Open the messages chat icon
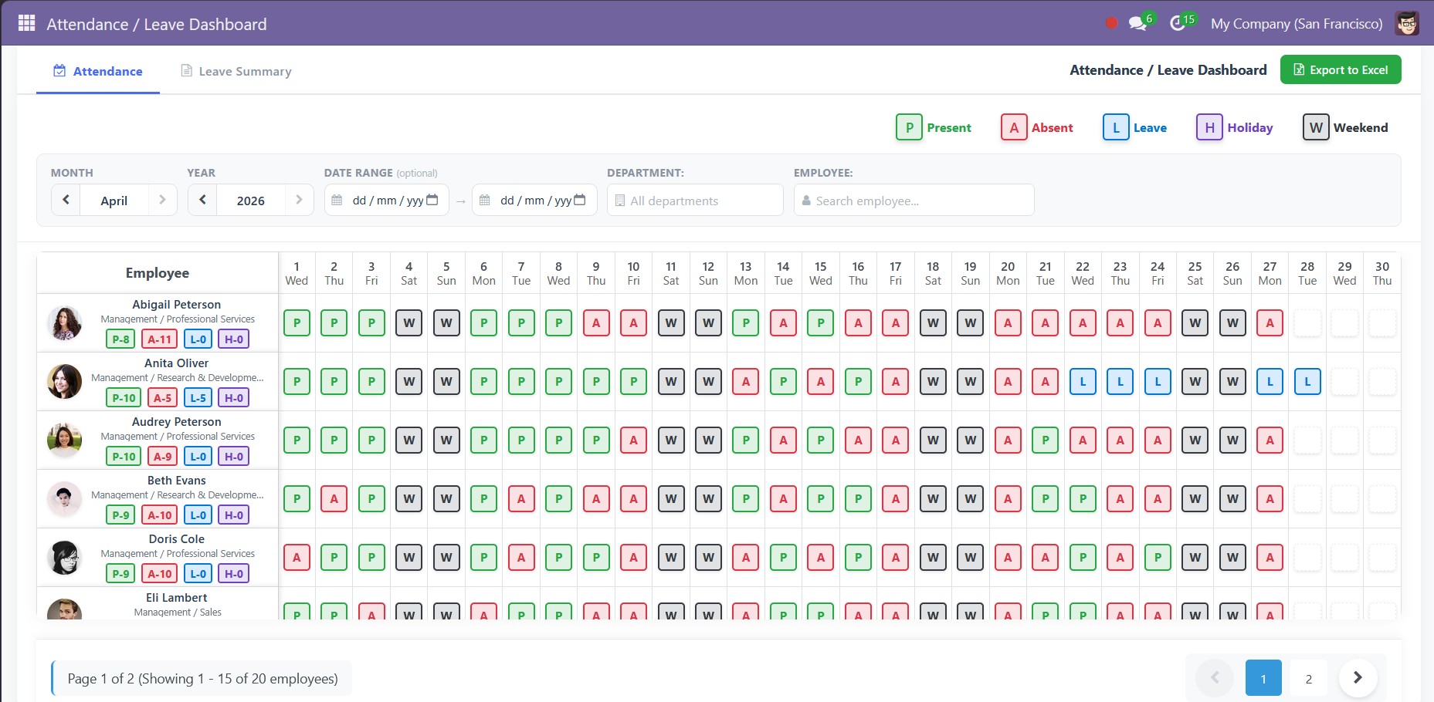1434x702 pixels. [1137, 23]
